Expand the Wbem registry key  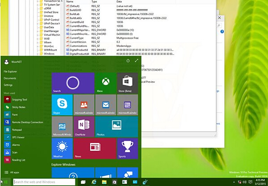pos(38,42)
